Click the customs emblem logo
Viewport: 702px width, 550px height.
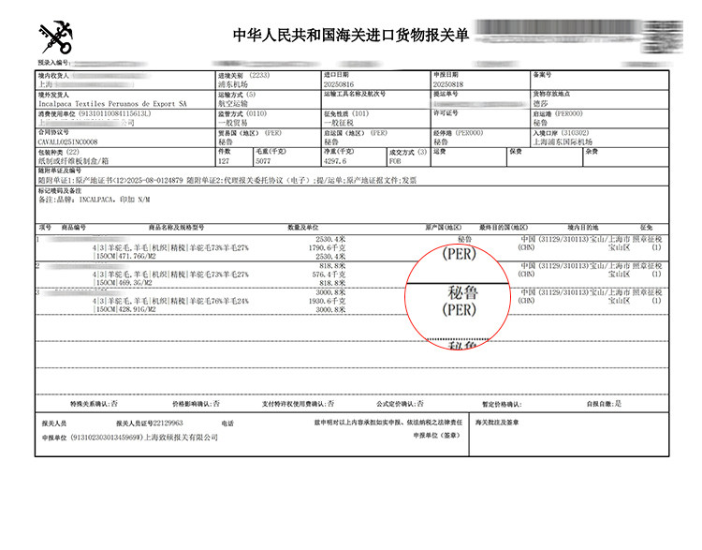click(x=55, y=37)
